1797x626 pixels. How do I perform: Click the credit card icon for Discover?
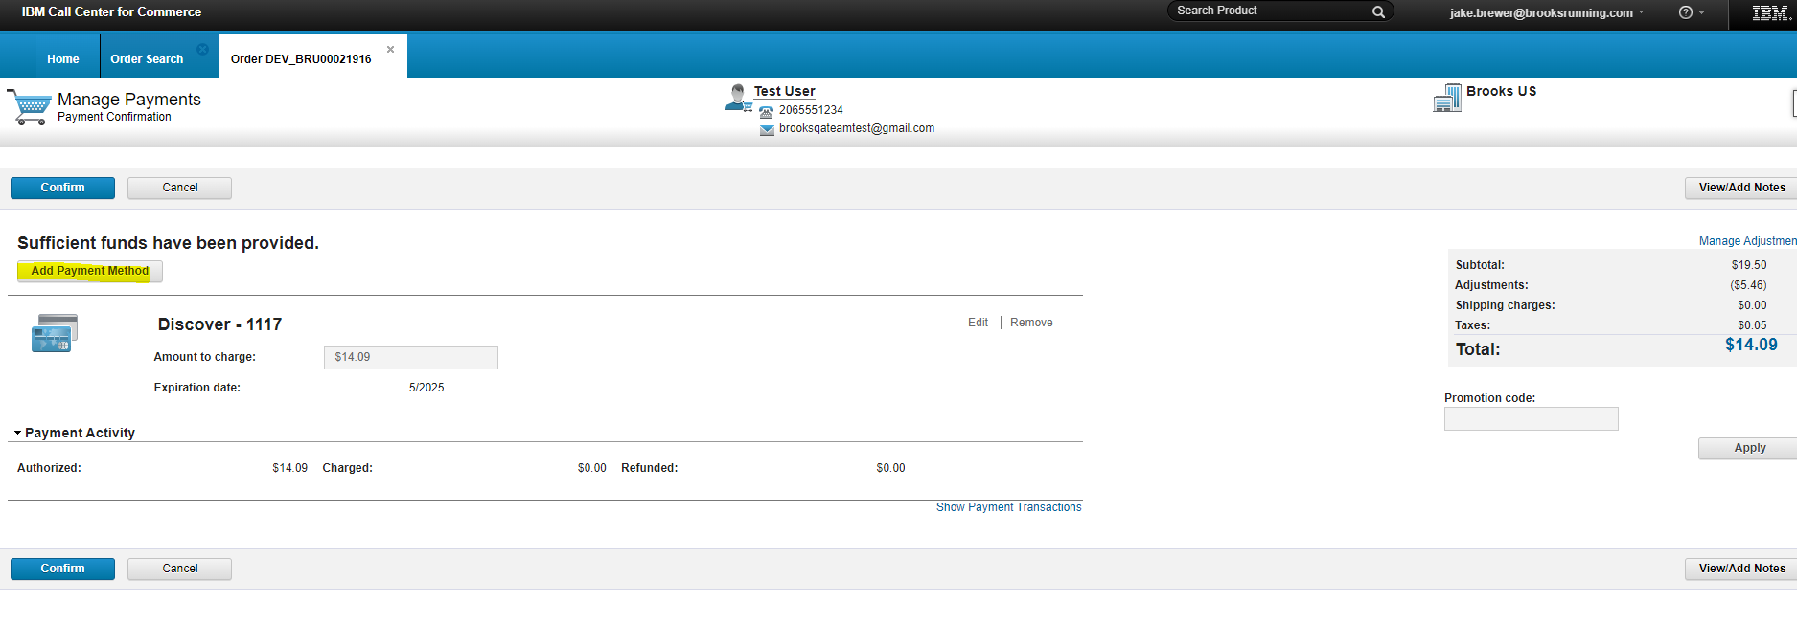click(54, 333)
